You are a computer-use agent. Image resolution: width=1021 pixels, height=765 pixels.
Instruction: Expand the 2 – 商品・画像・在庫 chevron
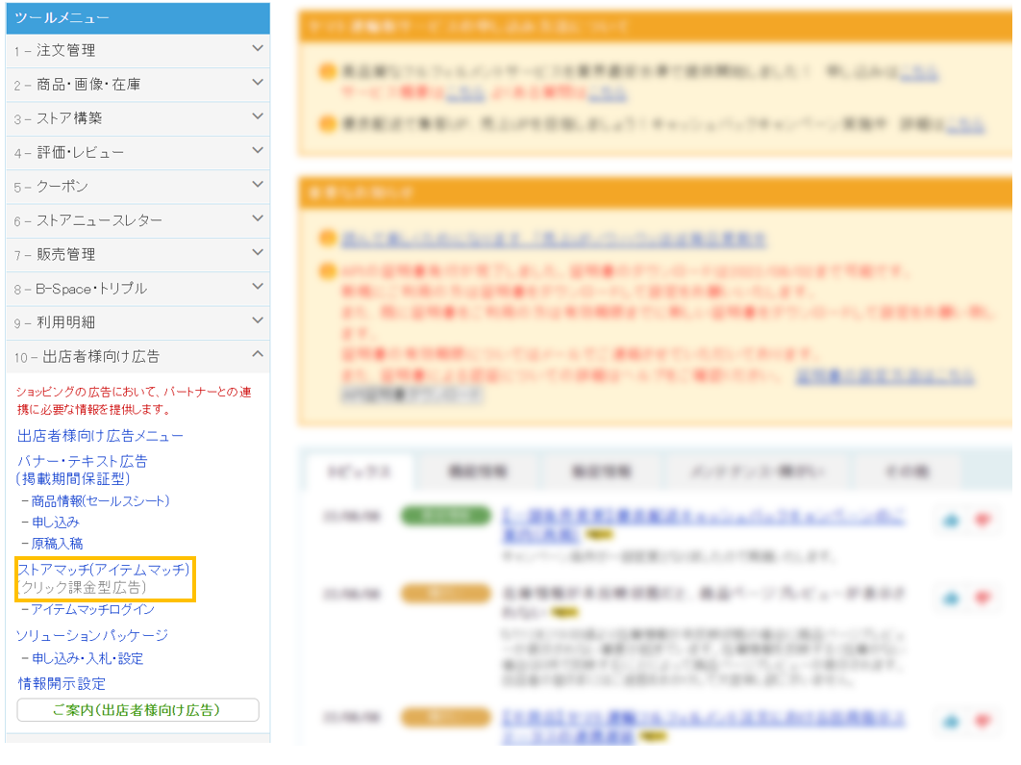[x=258, y=82]
